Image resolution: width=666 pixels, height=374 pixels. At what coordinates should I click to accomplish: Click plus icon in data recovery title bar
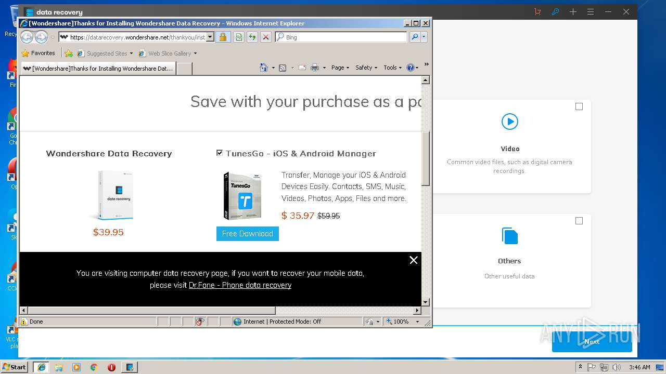tap(573, 11)
